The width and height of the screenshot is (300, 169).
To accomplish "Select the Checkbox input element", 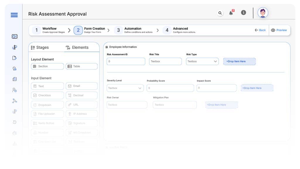I will (x=47, y=95).
